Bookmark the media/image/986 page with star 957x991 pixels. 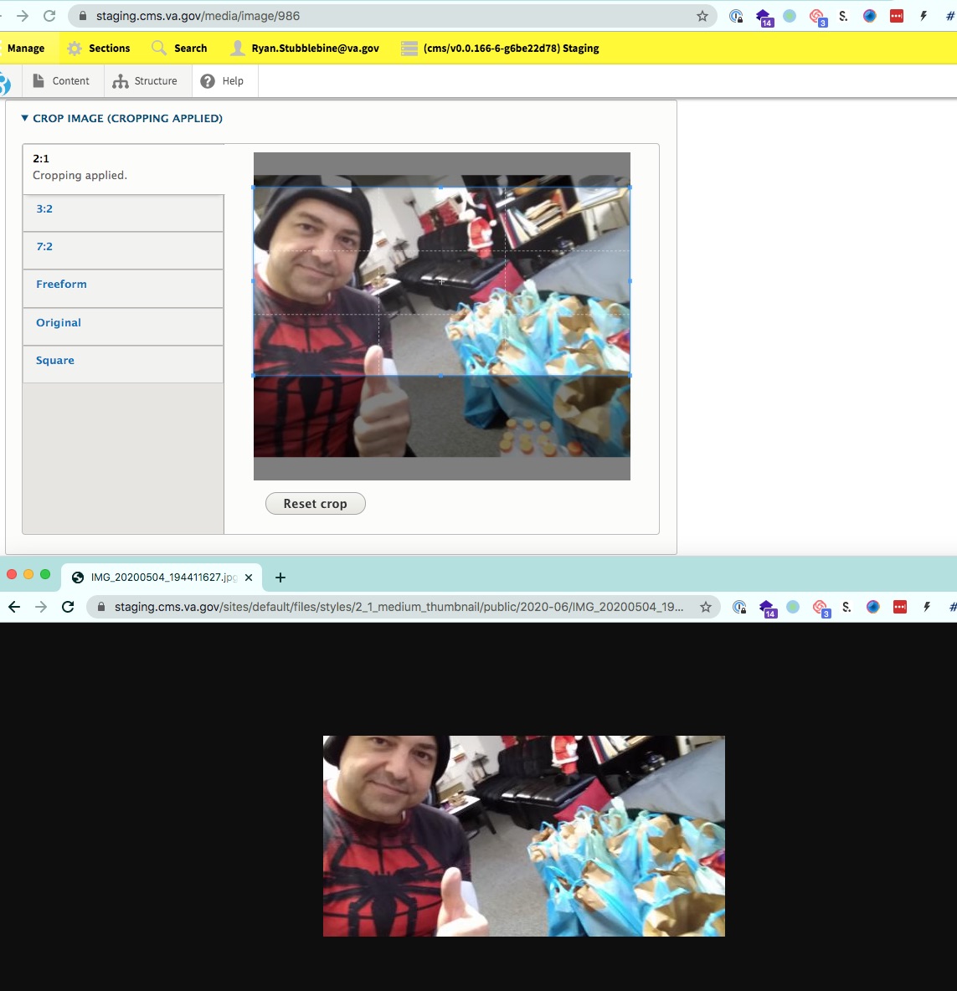[702, 17]
